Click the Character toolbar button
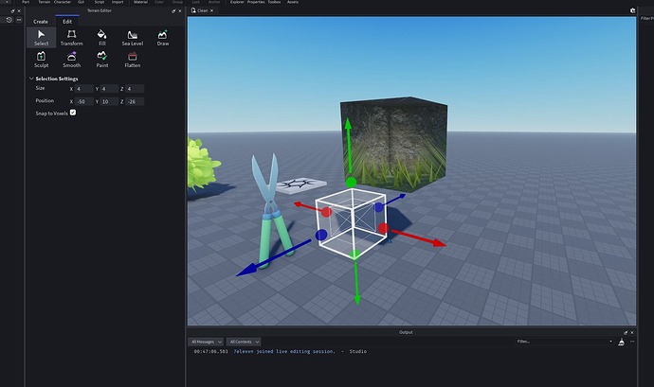The width and height of the screenshot is (654, 387). point(63,2)
